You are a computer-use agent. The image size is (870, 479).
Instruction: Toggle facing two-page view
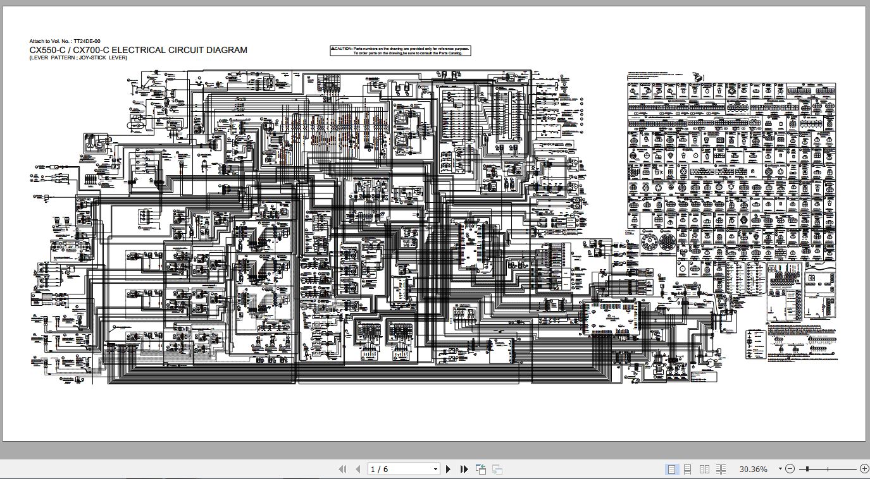(x=704, y=469)
